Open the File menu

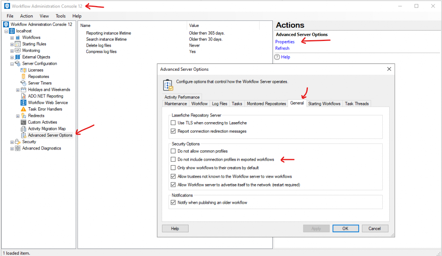point(10,16)
